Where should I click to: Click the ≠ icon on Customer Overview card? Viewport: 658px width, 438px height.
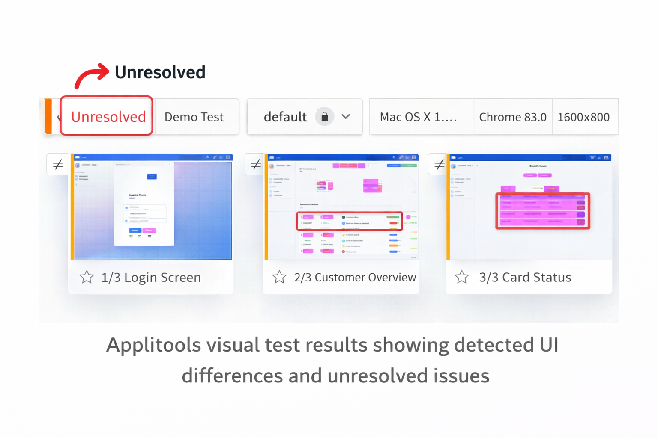click(x=256, y=164)
